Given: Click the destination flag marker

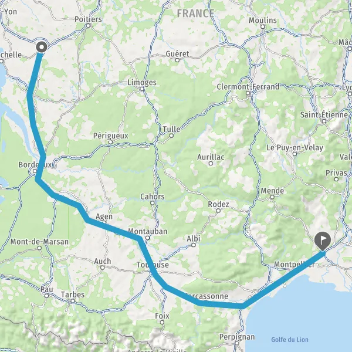Looking at the screenshot, I should pos(323,241).
